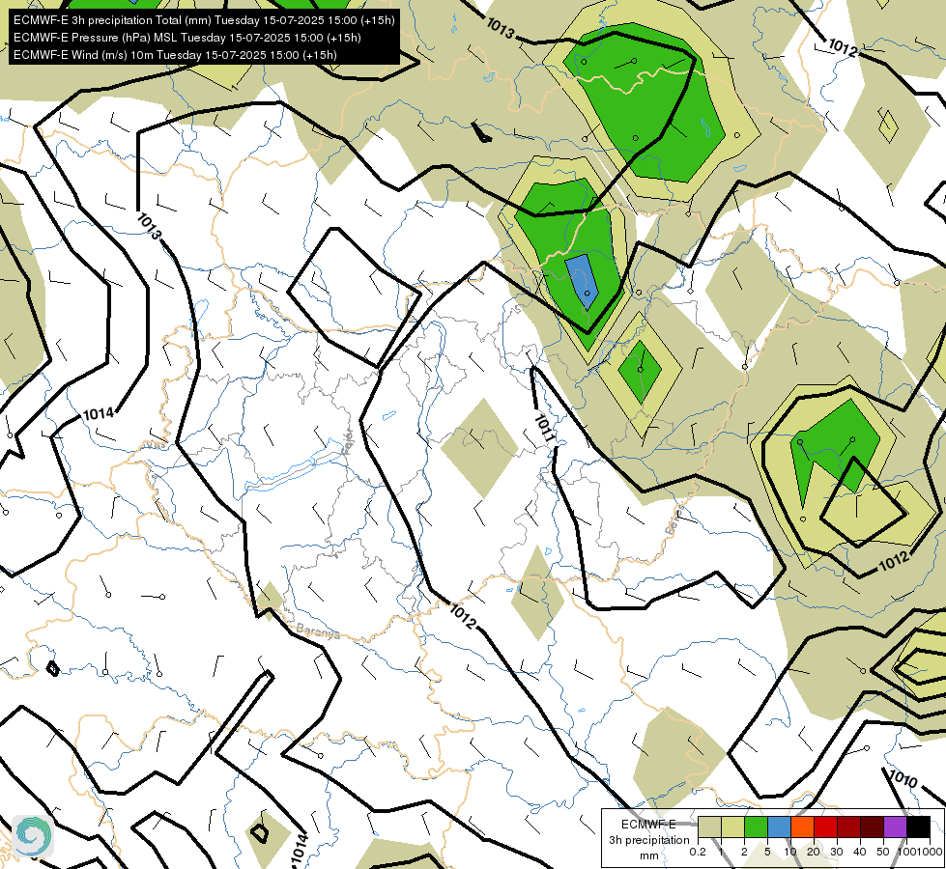This screenshot has width=946, height=869.
Task: Click the 'Fejér' county name on the map
Action: (348, 442)
